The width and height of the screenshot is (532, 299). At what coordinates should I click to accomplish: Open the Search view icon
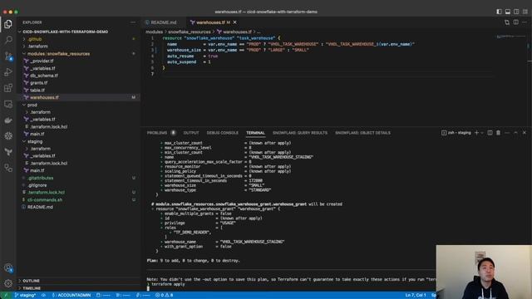[8, 40]
